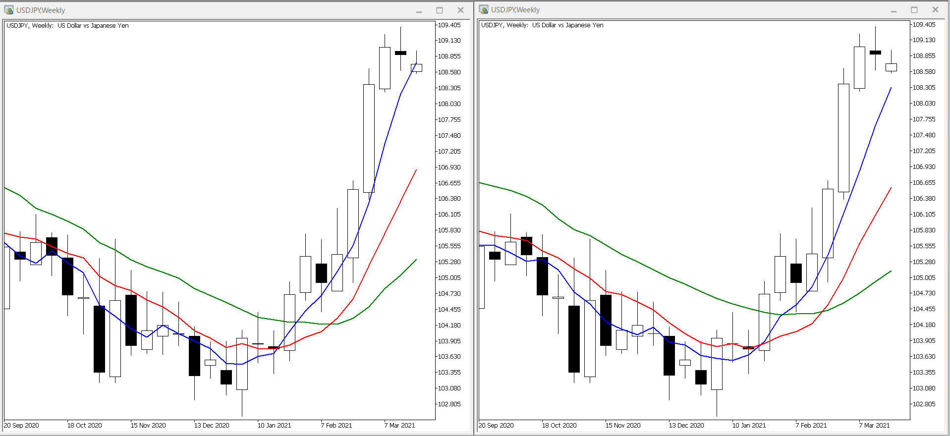Click the 13 Dec 2020 date in right chart
This screenshot has width=950, height=436.
click(x=686, y=426)
